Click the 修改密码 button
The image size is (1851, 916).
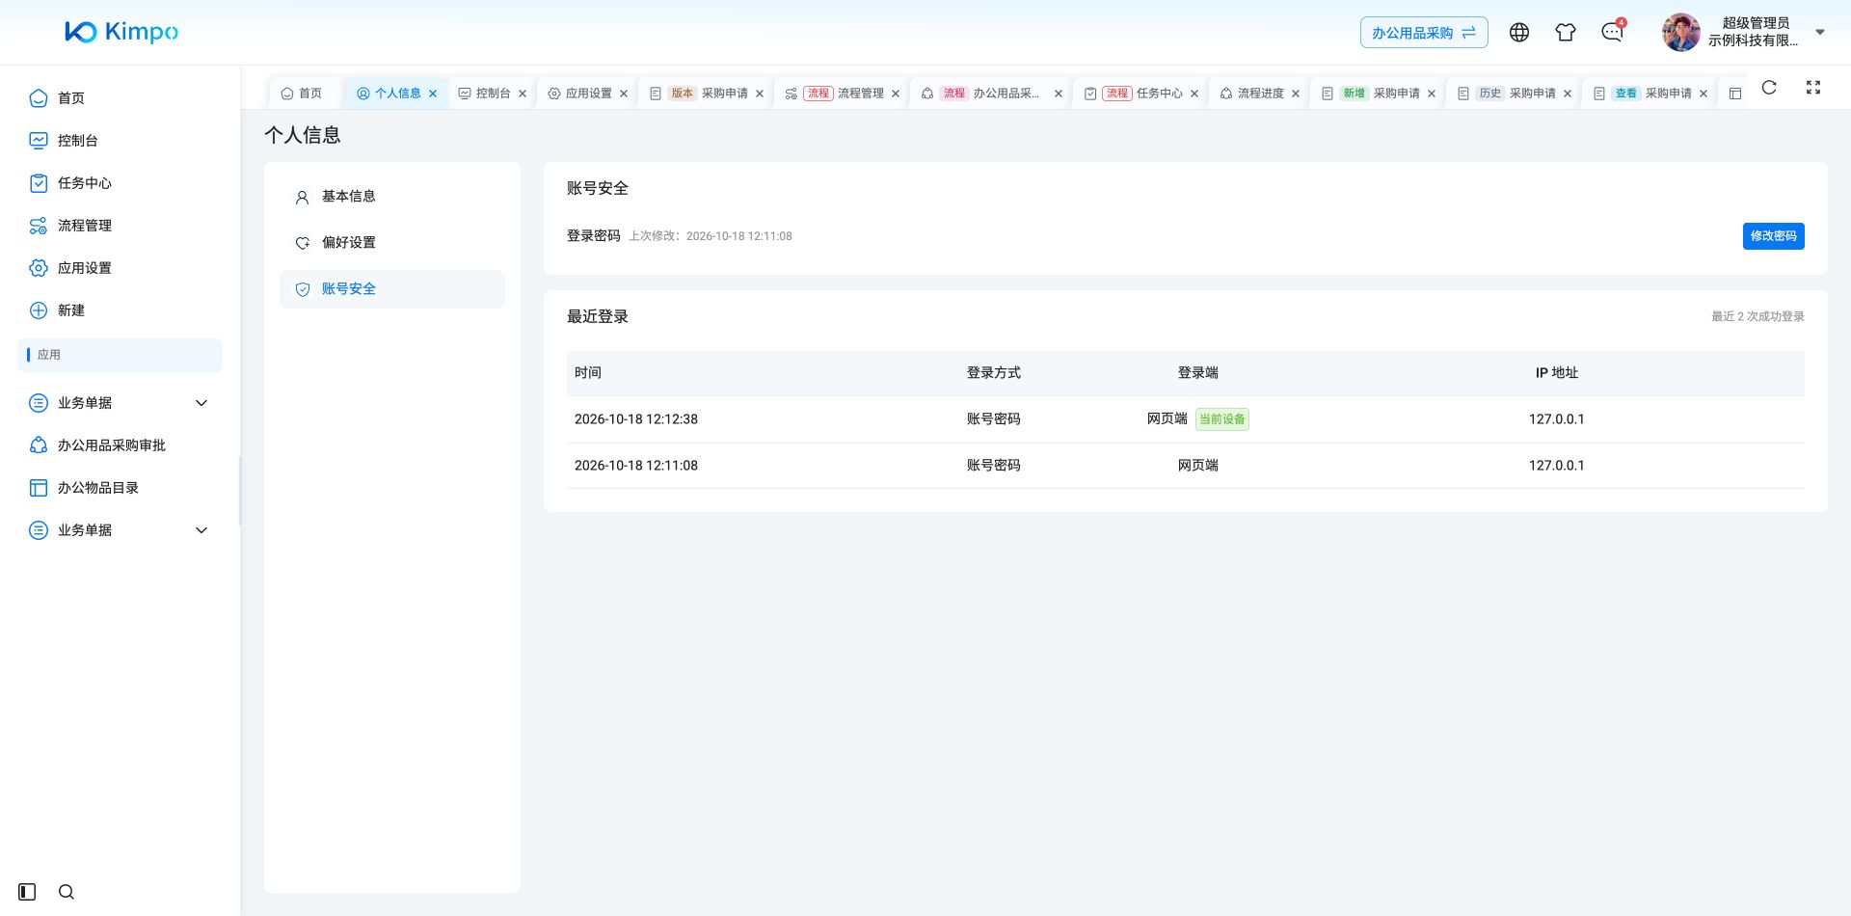[x=1773, y=236]
